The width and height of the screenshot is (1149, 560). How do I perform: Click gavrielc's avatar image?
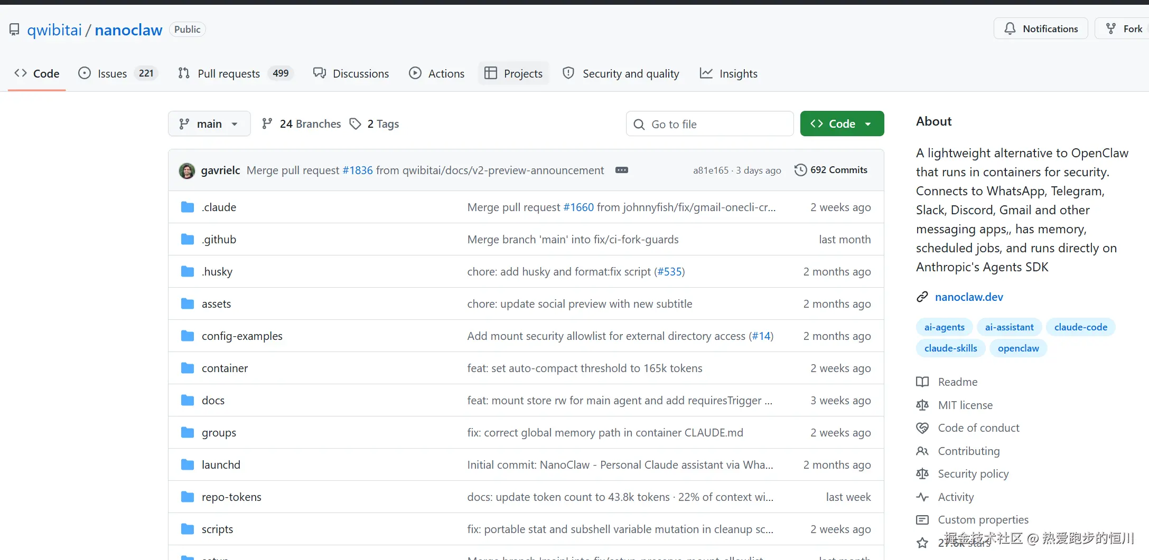[x=187, y=170]
